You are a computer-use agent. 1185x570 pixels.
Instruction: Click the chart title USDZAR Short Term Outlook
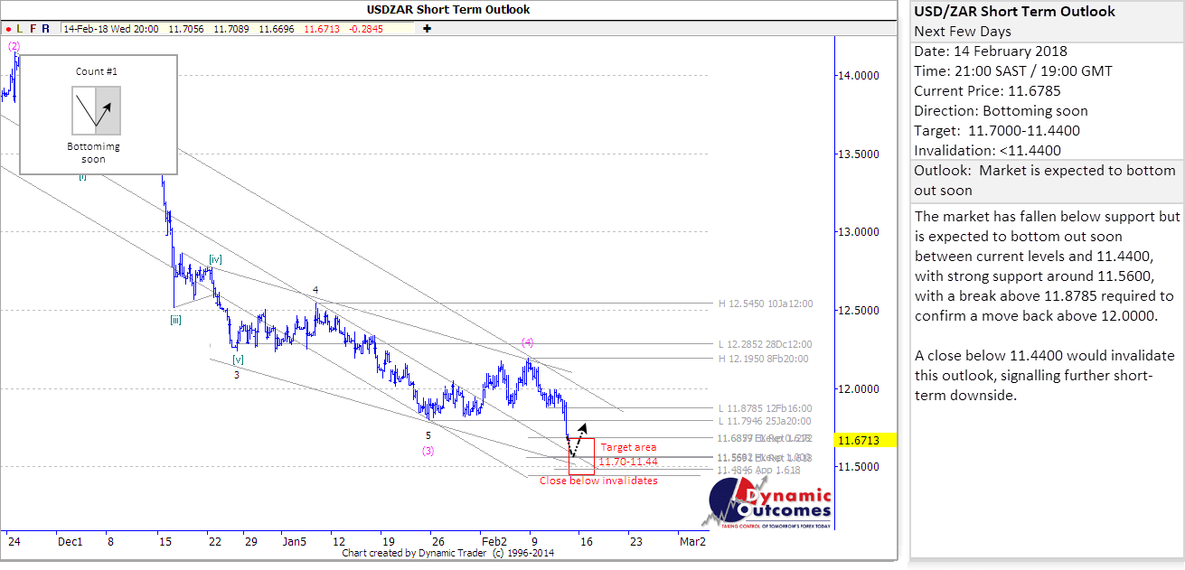point(448,9)
